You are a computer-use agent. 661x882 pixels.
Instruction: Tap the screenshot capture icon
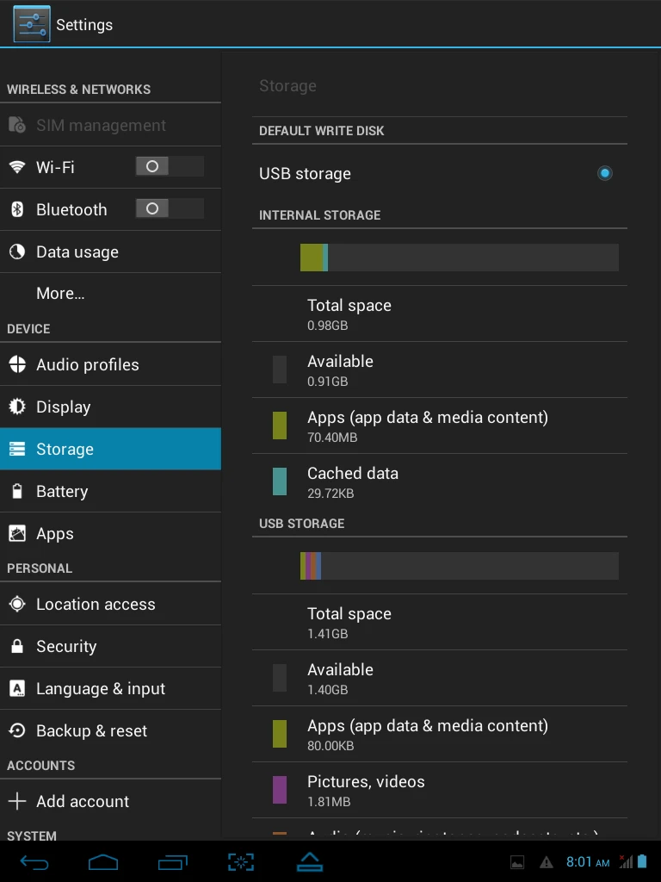pyautogui.click(x=241, y=861)
